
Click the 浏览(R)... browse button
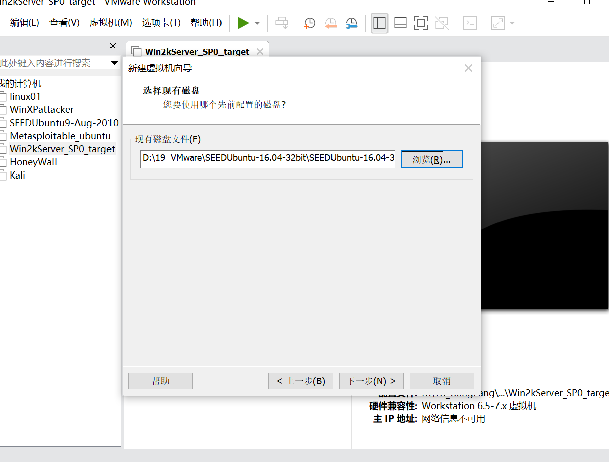click(431, 159)
